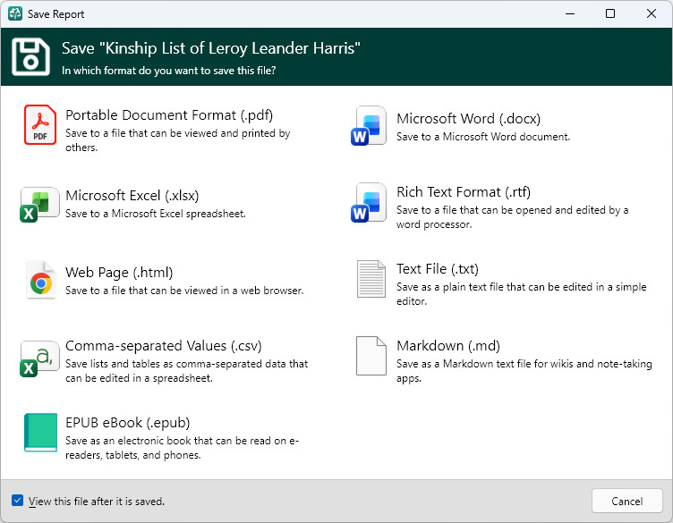
Task: Choose EPUB eBook (.epub) title
Action: (x=127, y=422)
